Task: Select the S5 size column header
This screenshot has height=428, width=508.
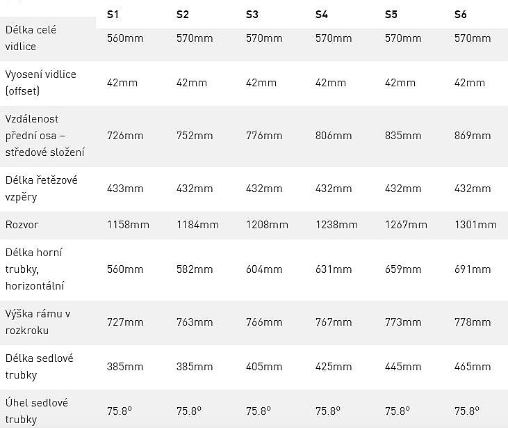Action: [x=391, y=14]
